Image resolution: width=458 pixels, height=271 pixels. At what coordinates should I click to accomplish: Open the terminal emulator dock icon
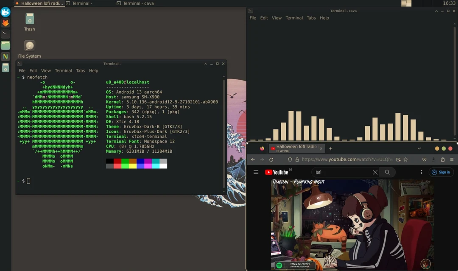tap(6, 34)
